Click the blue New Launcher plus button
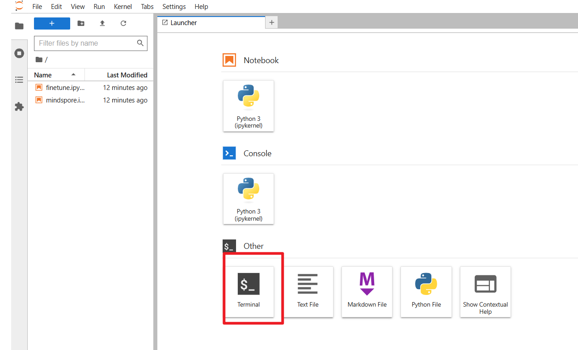The width and height of the screenshot is (578, 350). [52, 23]
